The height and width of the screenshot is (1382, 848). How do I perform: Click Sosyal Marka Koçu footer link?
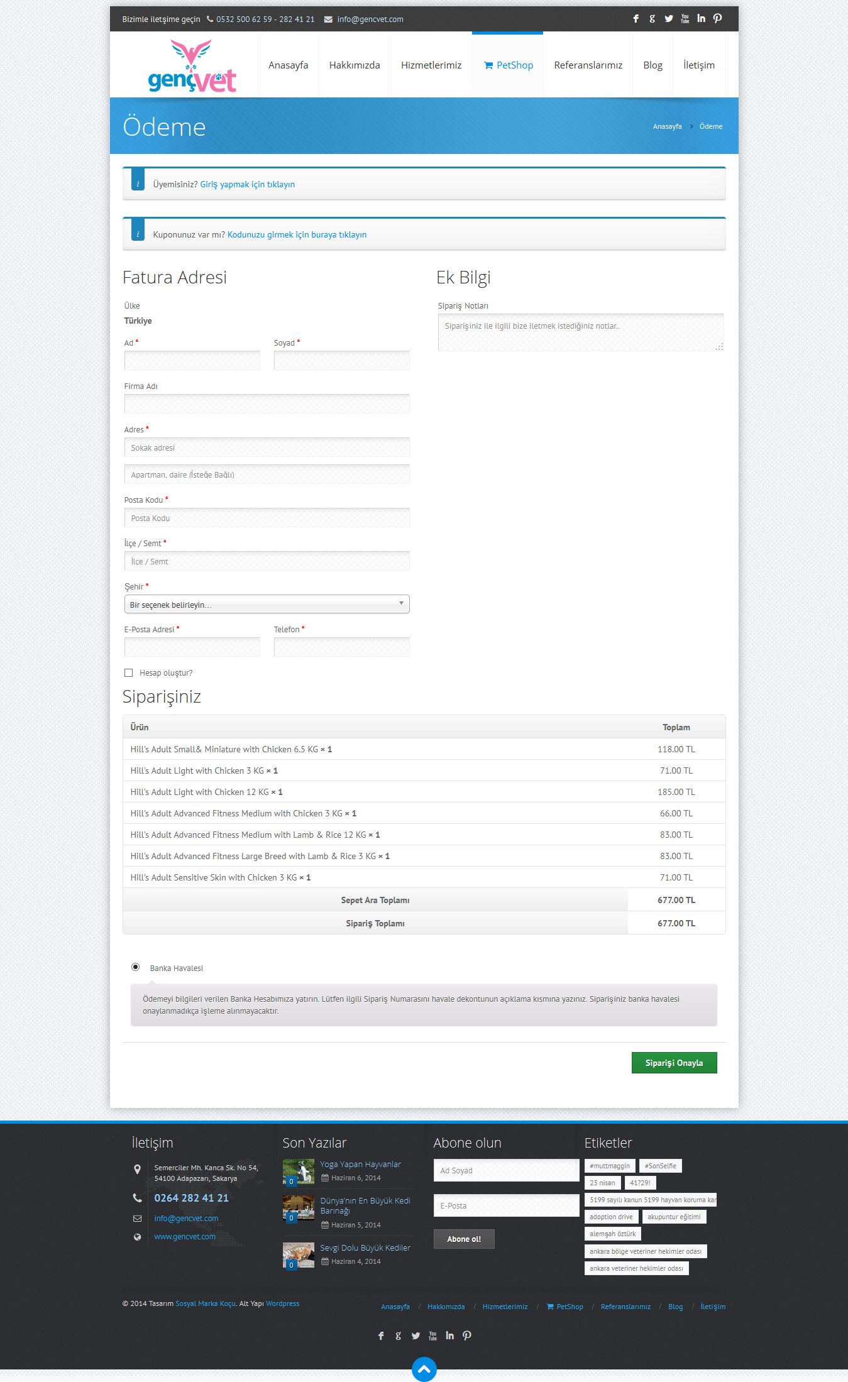coord(206,1303)
